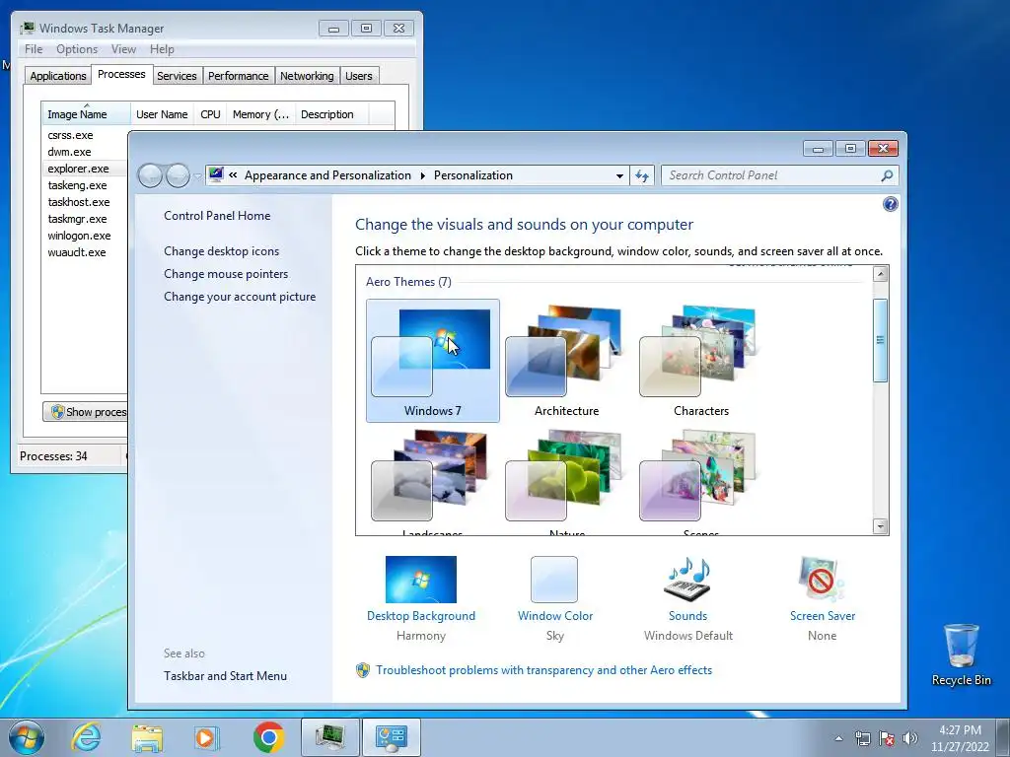Image resolution: width=1010 pixels, height=757 pixels.
Task: Open the Sounds icon
Action: [x=687, y=580]
